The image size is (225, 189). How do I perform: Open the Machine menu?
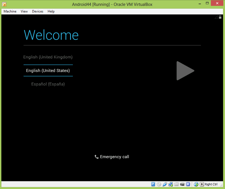(x=10, y=11)
